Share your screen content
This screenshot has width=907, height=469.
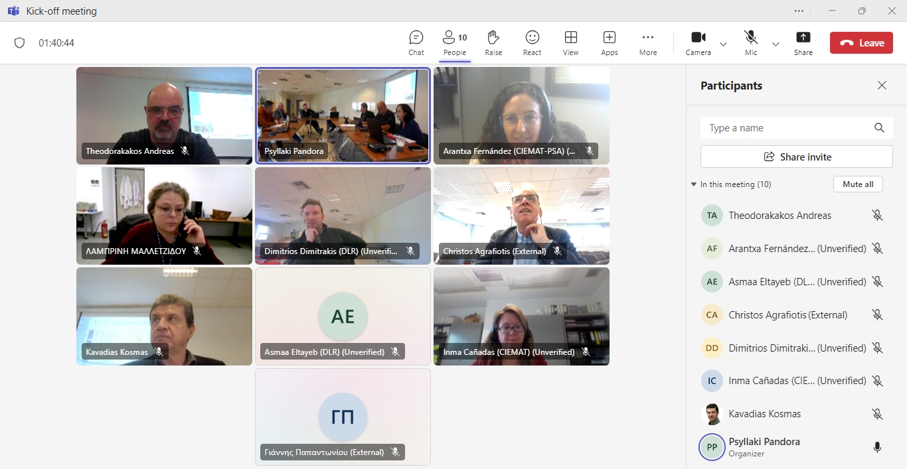tap(803, 43)
